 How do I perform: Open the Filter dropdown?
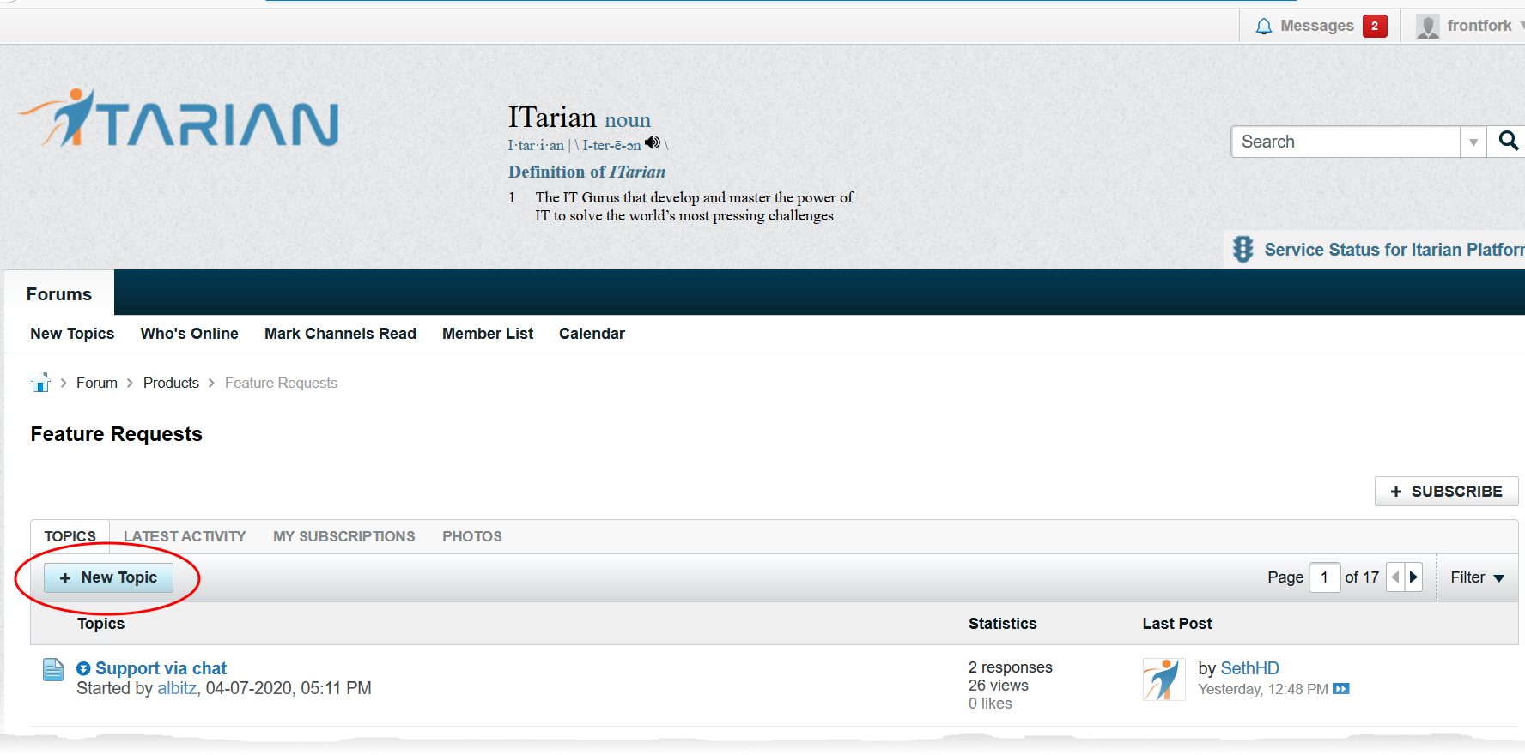pos(1477,577)
